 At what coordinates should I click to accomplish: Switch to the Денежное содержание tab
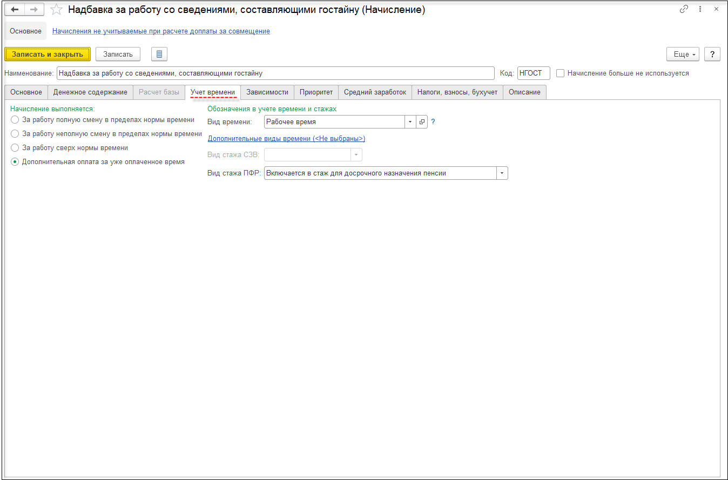[x=90, y=92]
